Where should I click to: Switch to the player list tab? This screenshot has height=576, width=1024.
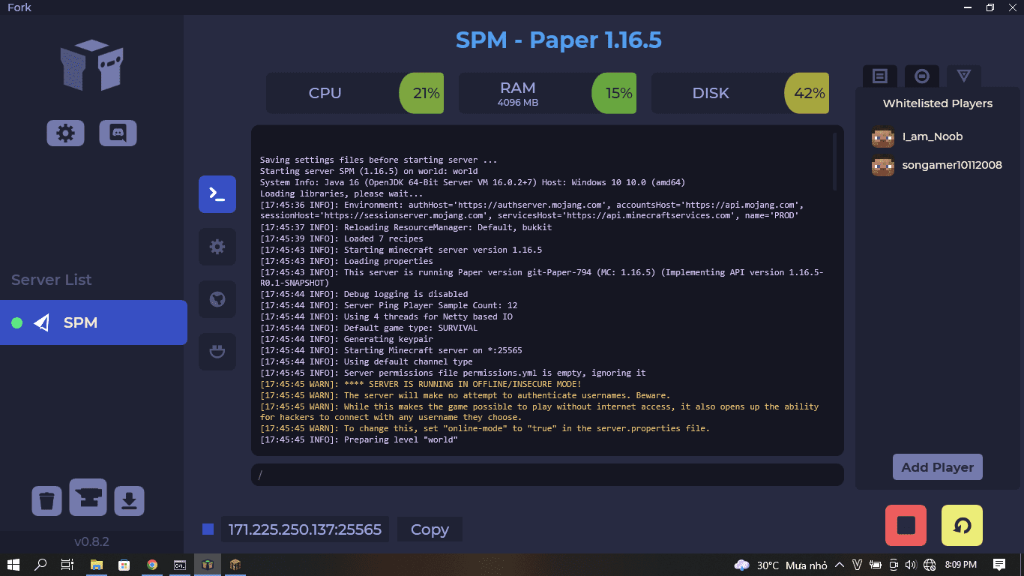(880, 76)
